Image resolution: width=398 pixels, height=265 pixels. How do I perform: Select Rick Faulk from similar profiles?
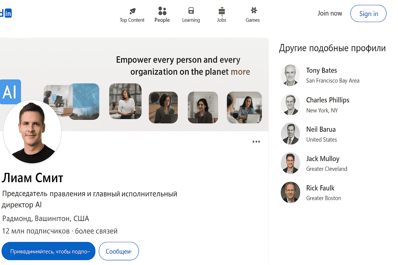[320, 188]
